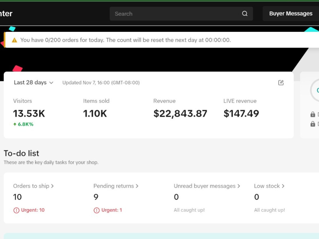The image size is (319, 239).
Task: Click the Visitors value 13.53K
Action: tap(29, 113)
